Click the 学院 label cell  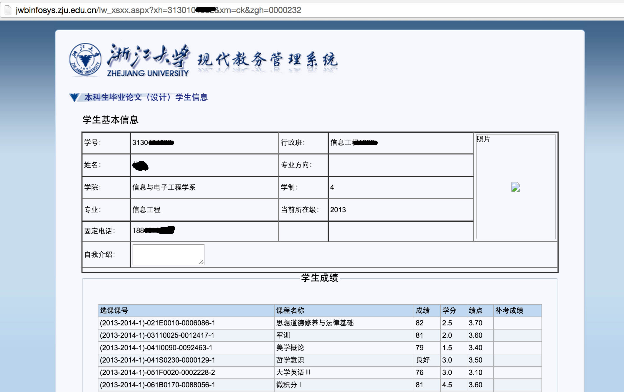pyautogui.click(x=106, y=187)
